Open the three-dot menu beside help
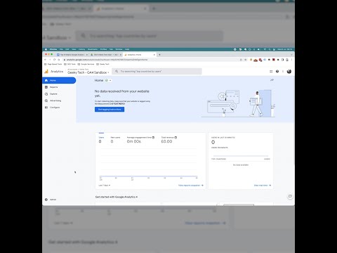Viewport: 337px width, 253px height. tap(283, 72)
